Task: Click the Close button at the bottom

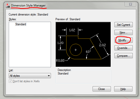Action: [x=102, y=89]
